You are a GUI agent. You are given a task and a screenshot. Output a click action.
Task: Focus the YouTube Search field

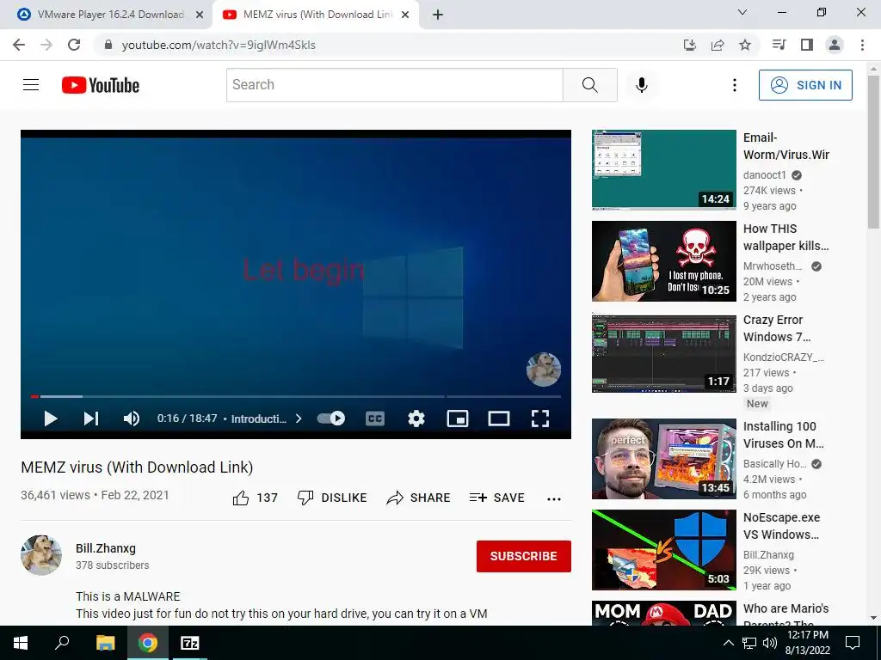[x=394, y=85]
